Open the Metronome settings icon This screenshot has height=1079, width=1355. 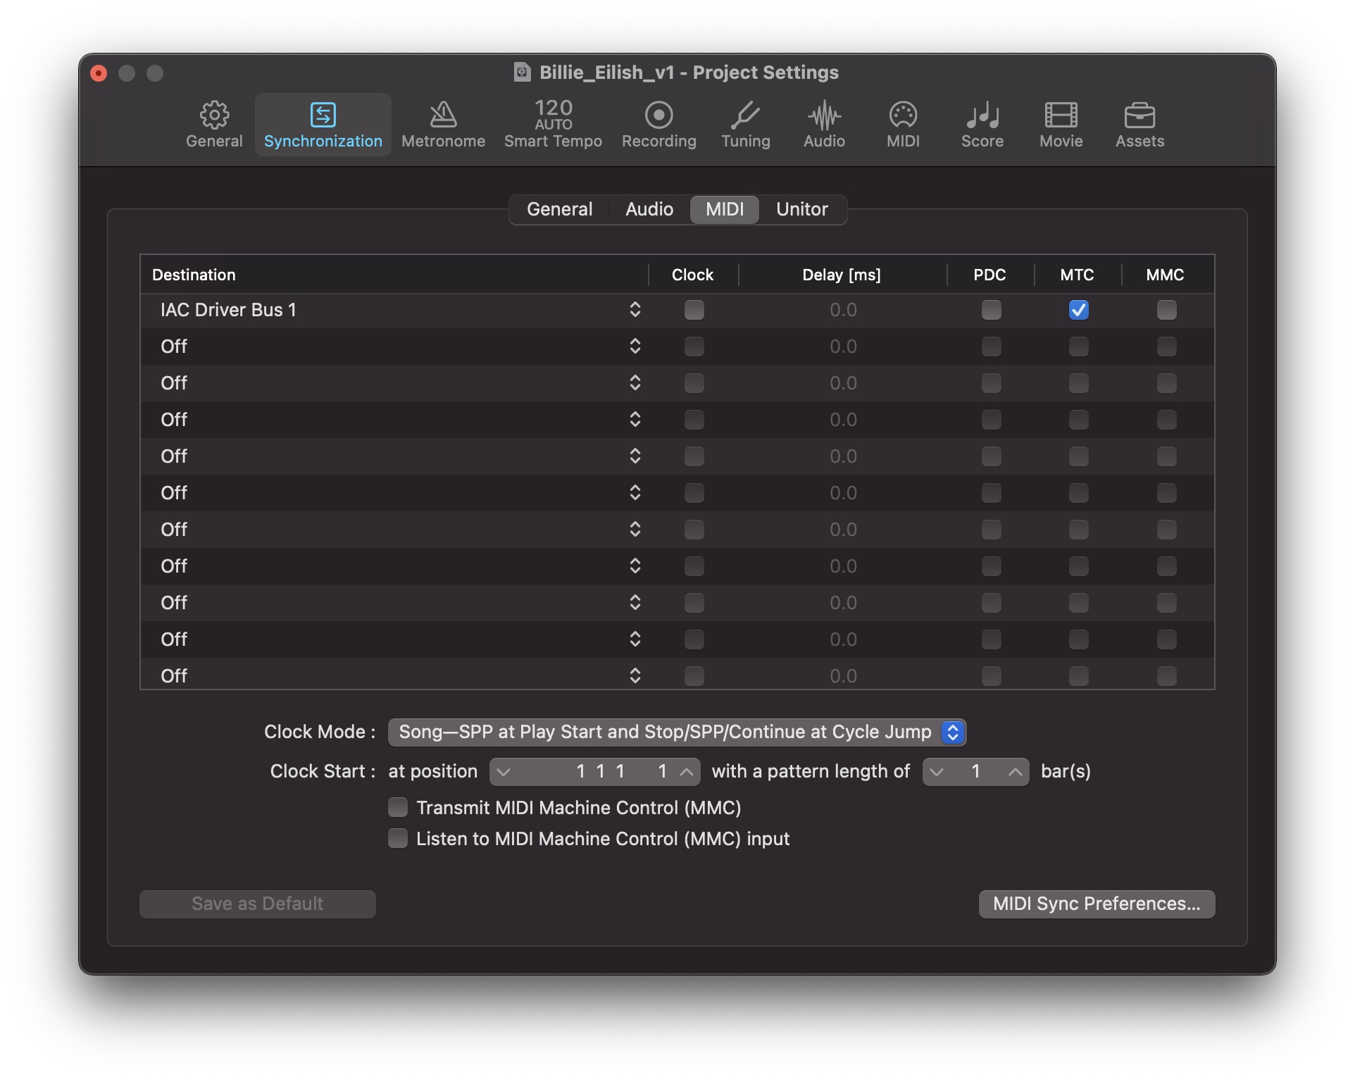tap(443, 124)
